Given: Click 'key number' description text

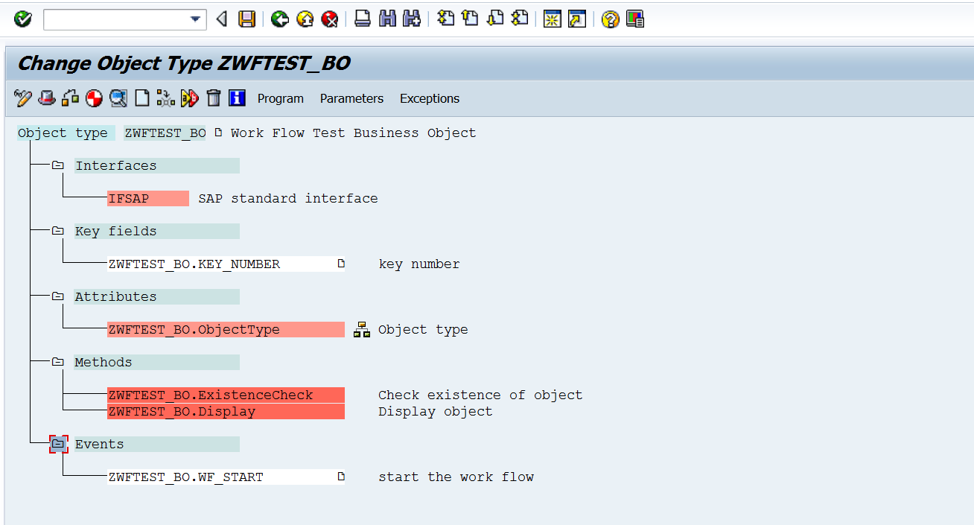Looking at the screenshot, I should pos(419,264).
